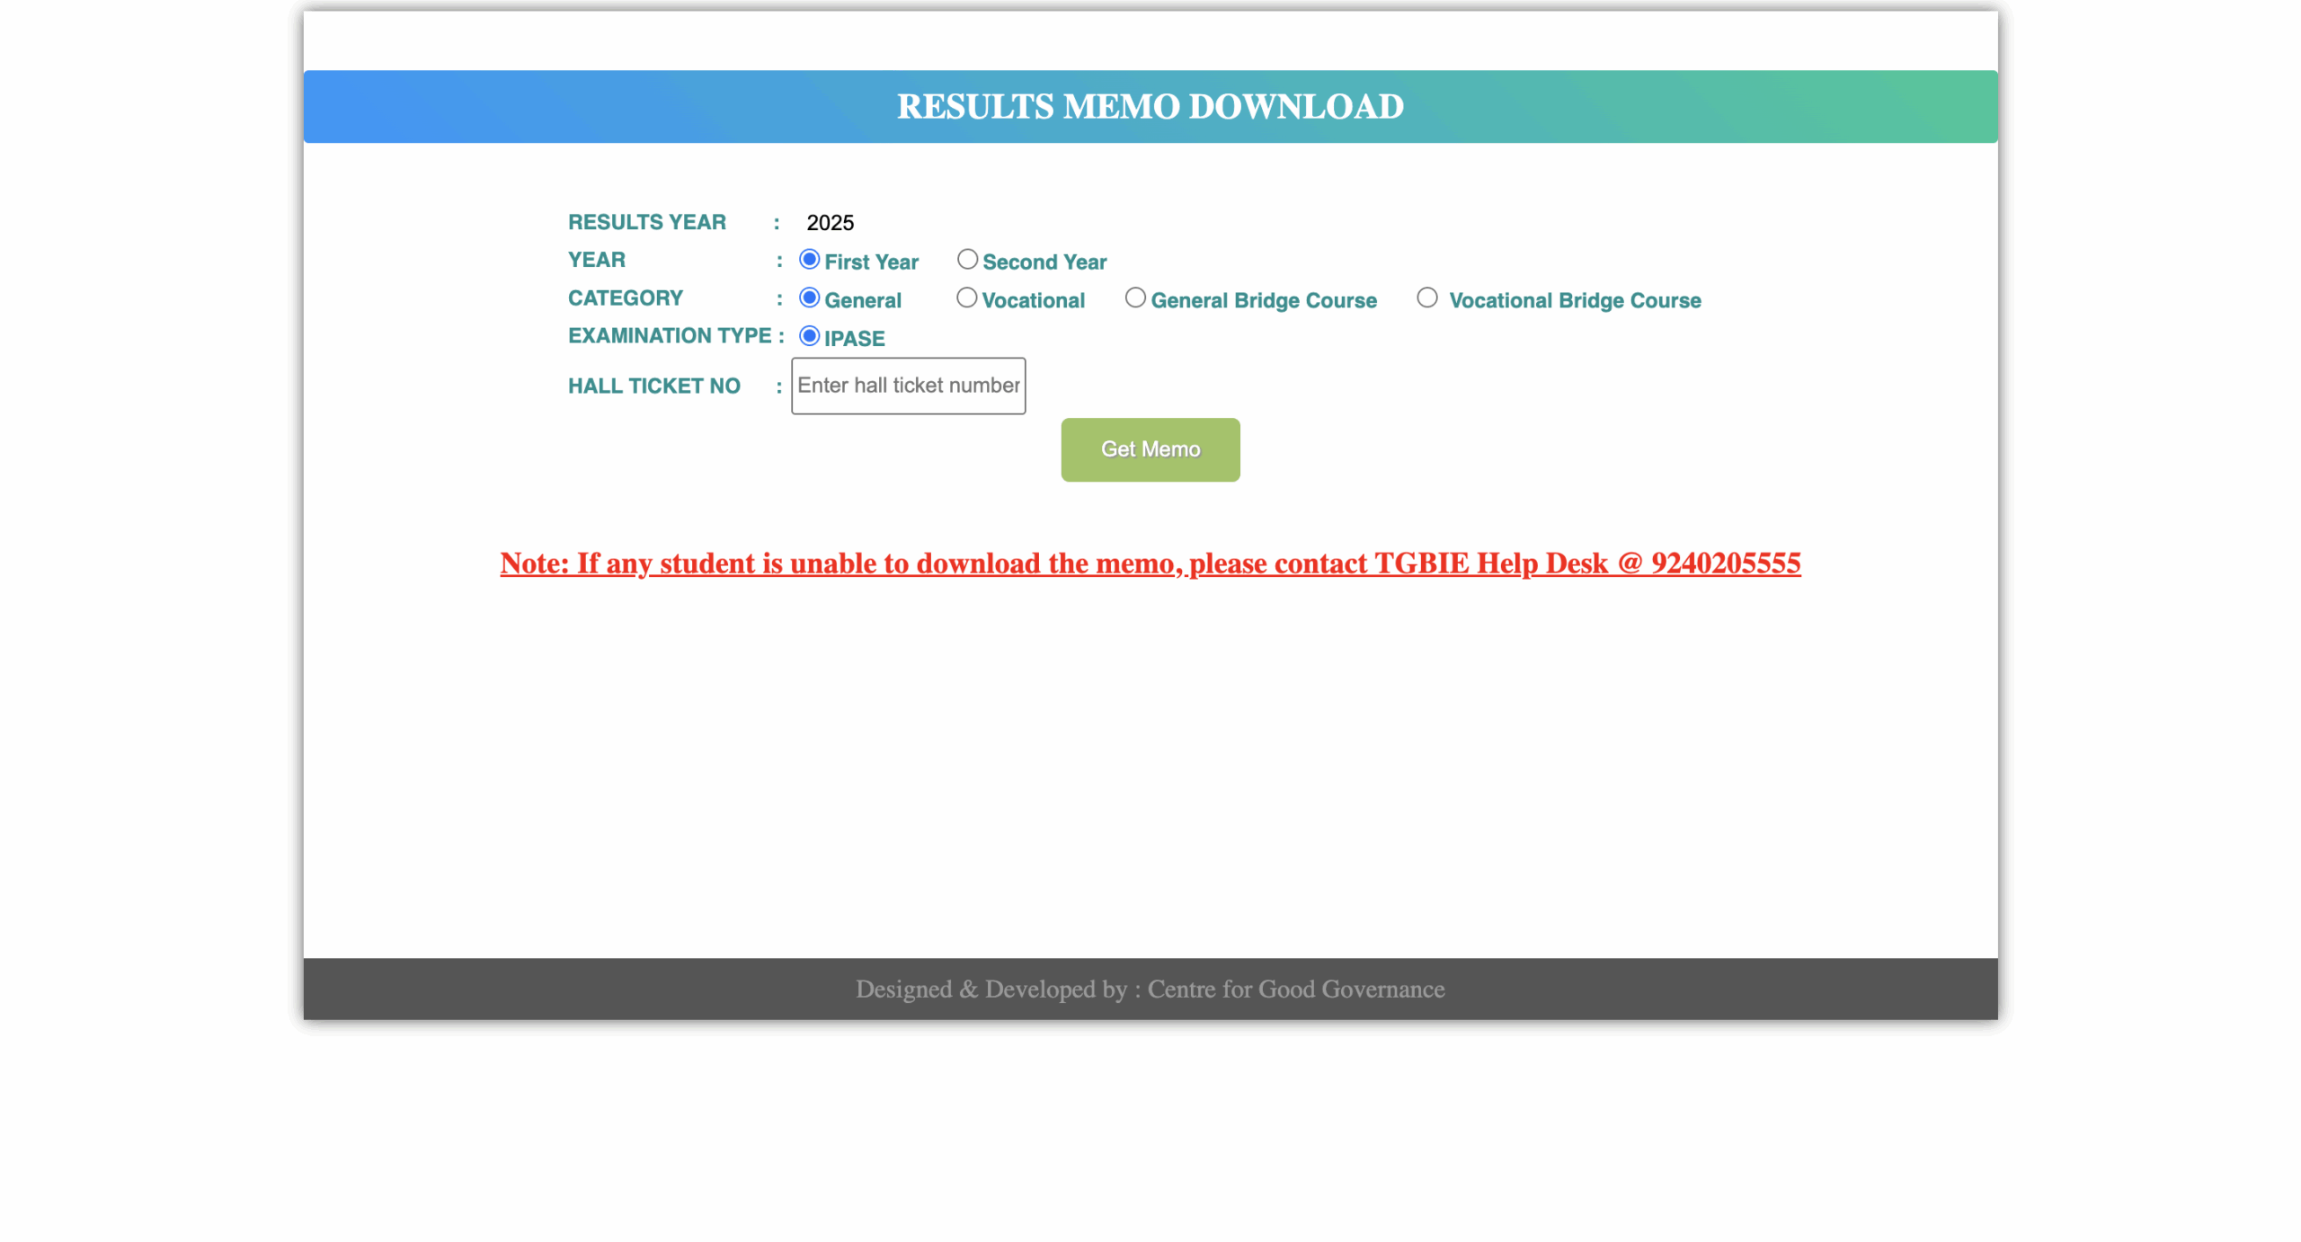2301x1242 pixels.
Task: Select General Bridge Course radio button
Action: pos(1134,297)
